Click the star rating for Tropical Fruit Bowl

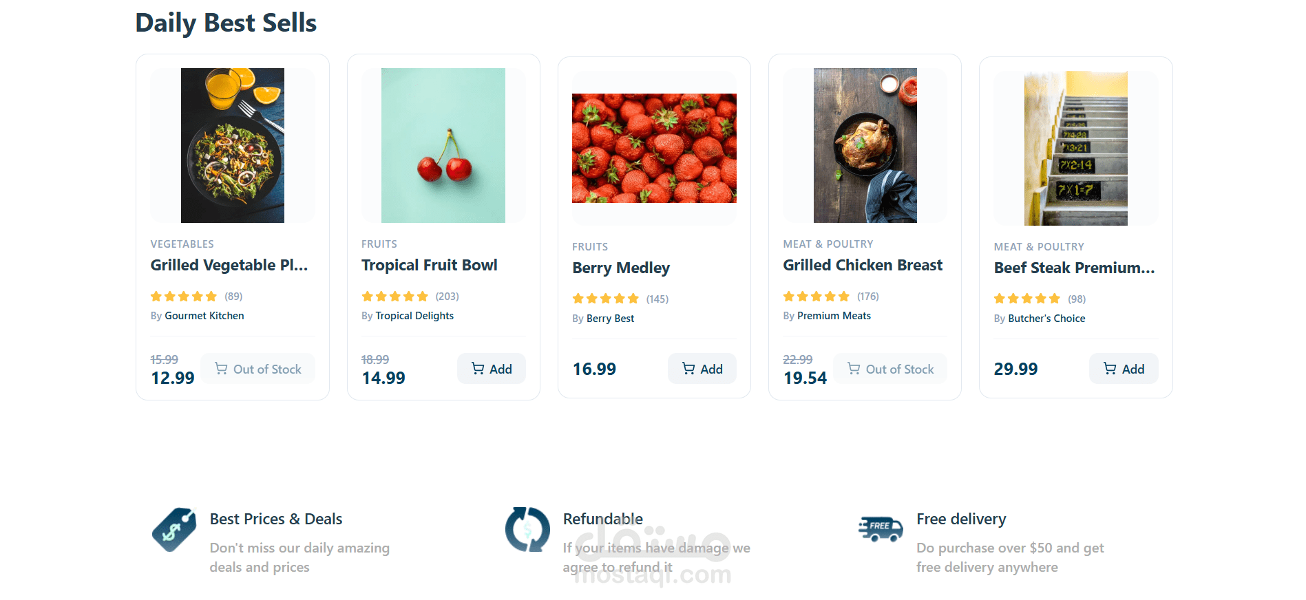pos(395,297)
